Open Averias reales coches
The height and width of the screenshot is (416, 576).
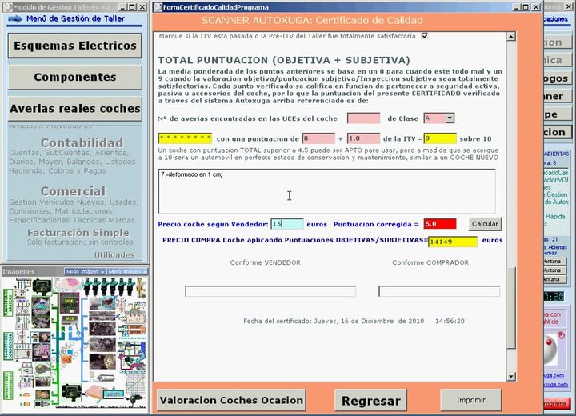[x=75, y=109]
